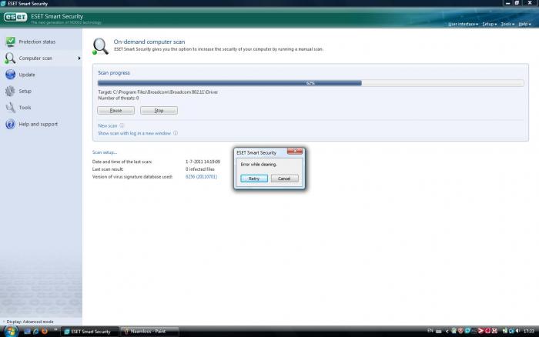Open the Scan setup... link
The height and width of the screenshot is (337, 539).
[x=105, y=152]
